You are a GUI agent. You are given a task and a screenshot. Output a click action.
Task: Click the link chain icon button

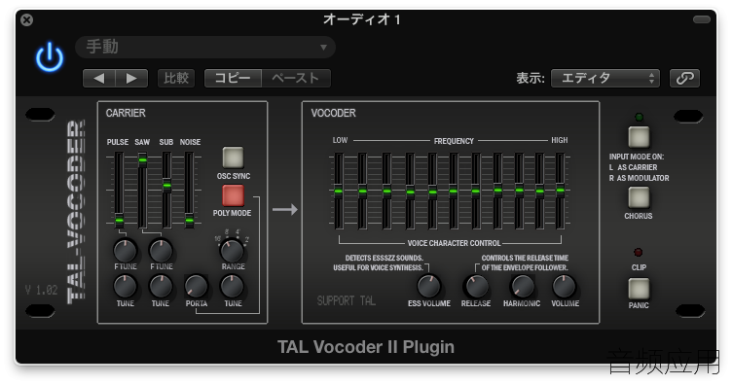[685, 79]
